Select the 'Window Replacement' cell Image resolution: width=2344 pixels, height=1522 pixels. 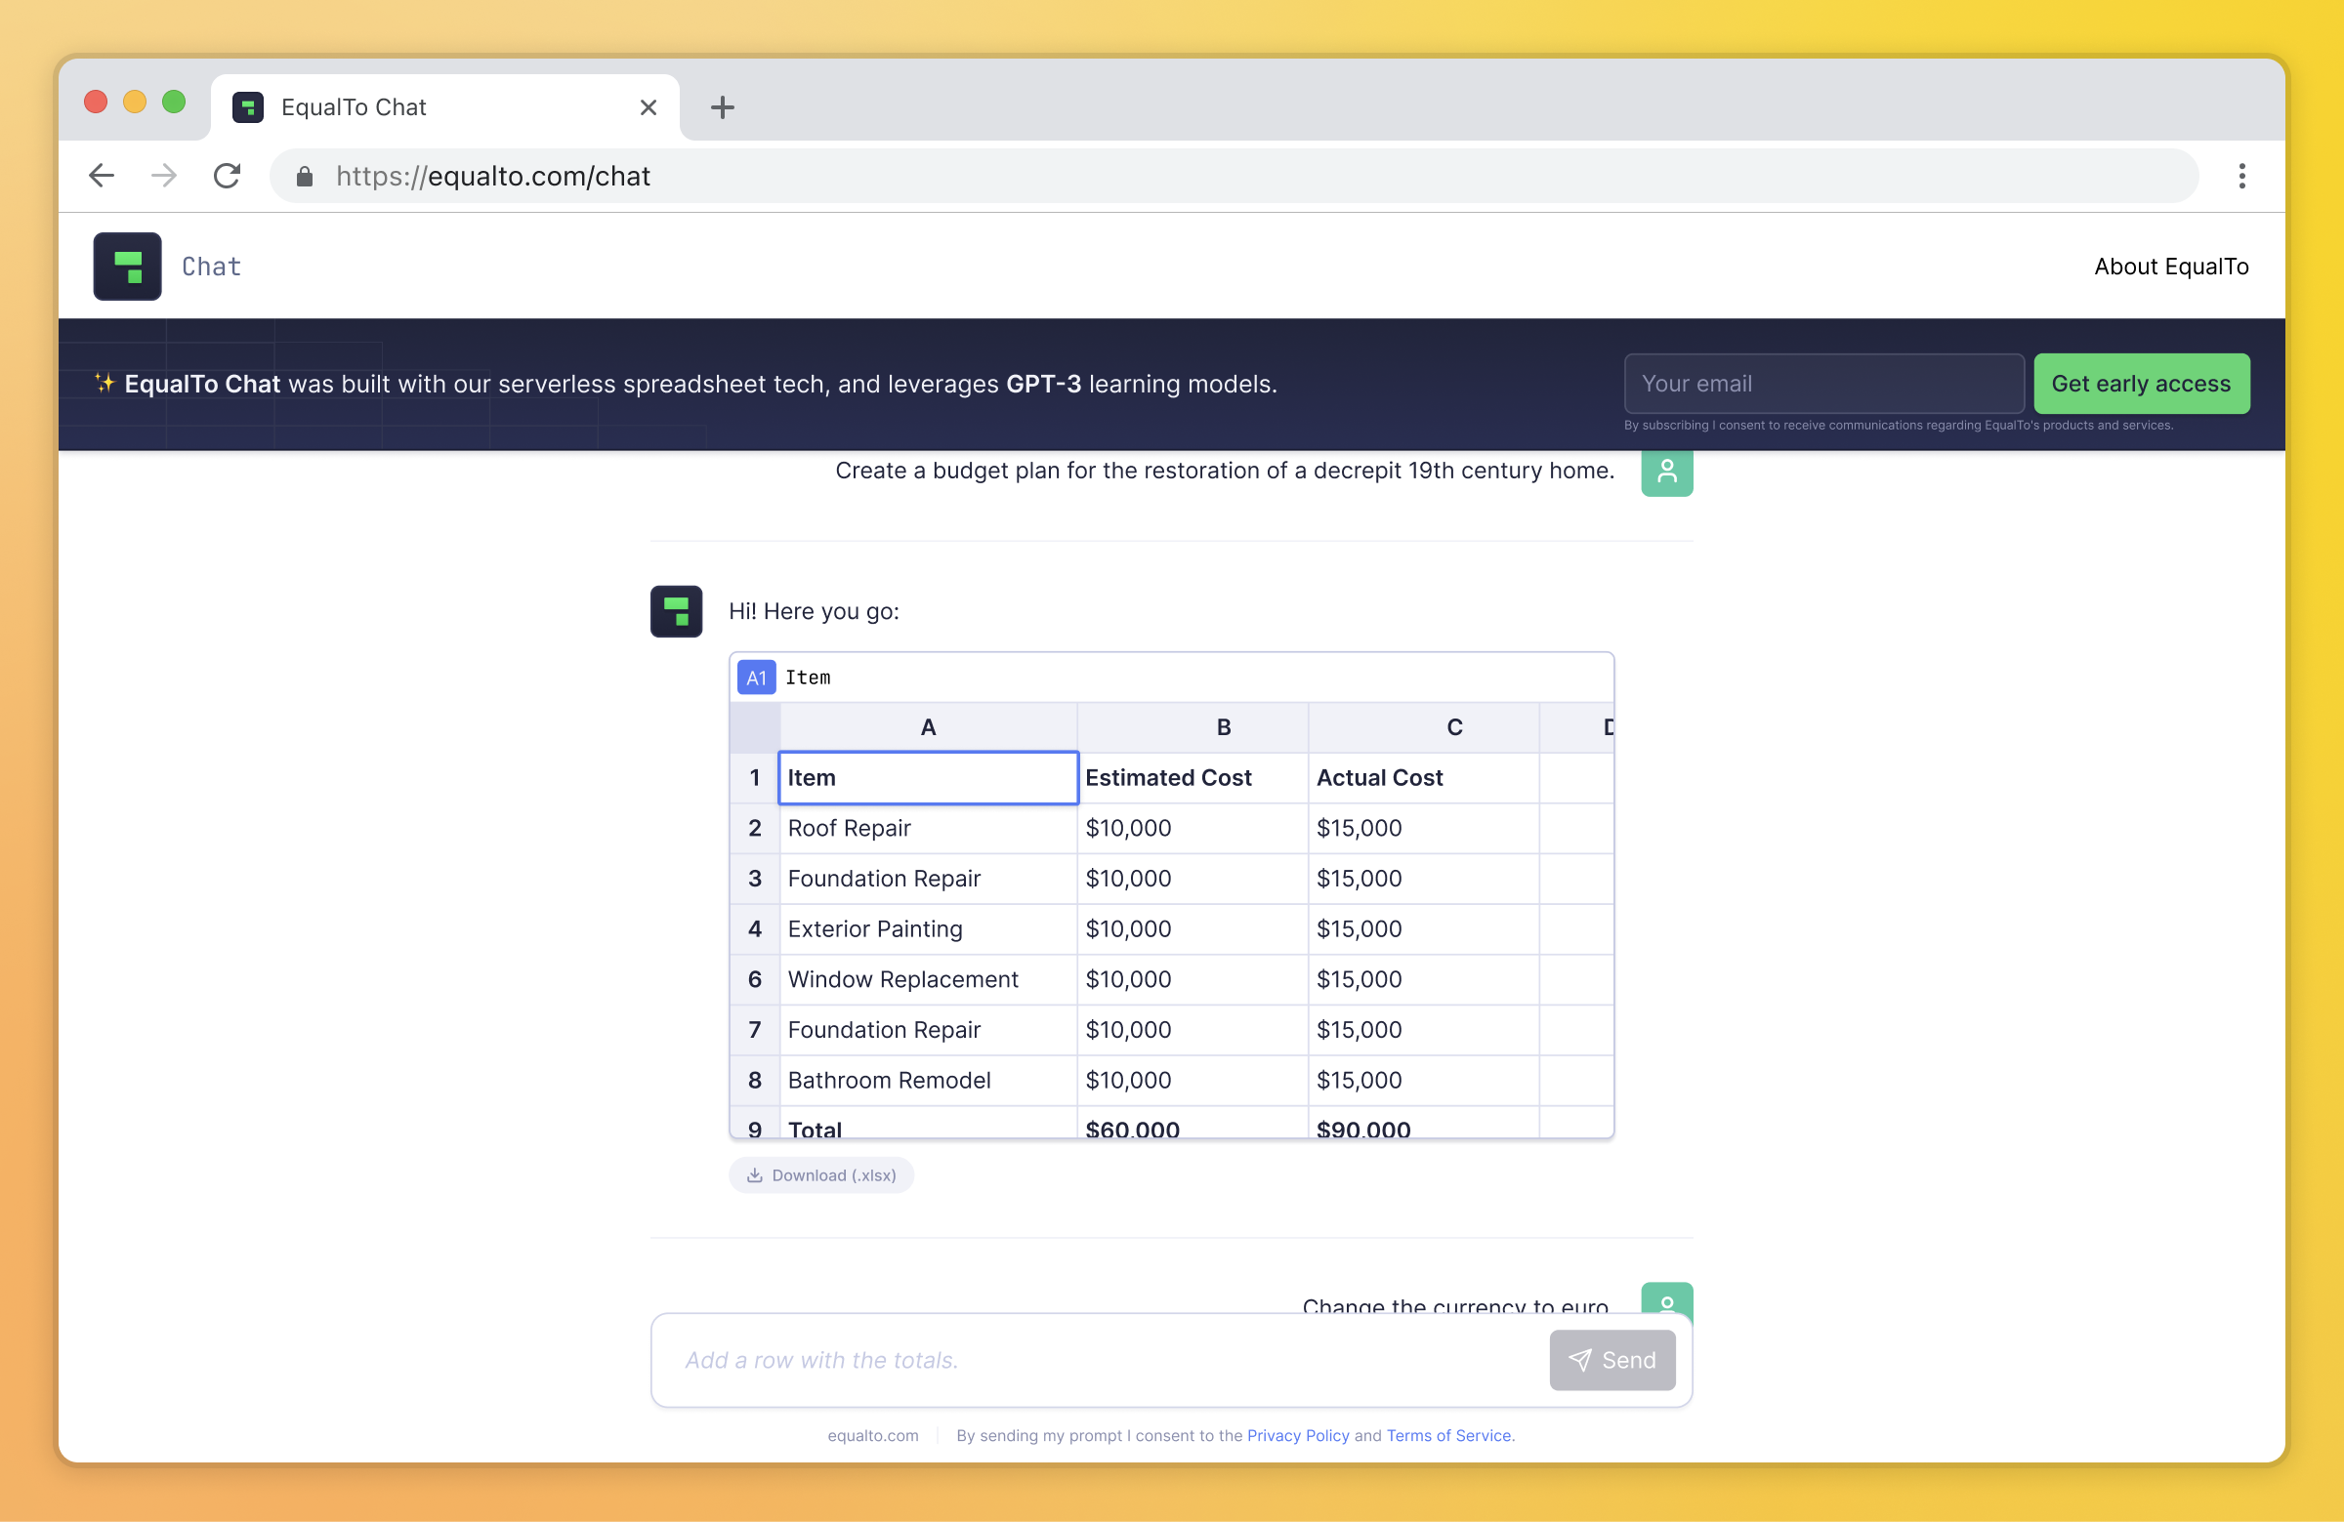(x=928, y=979)
